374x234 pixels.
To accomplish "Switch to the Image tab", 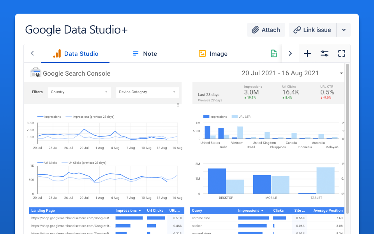I will point(213,53).
